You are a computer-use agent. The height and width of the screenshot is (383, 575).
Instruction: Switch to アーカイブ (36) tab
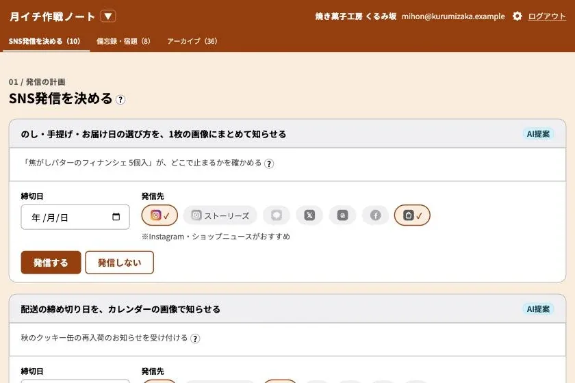pyautogui.click(x=192, y=41)
